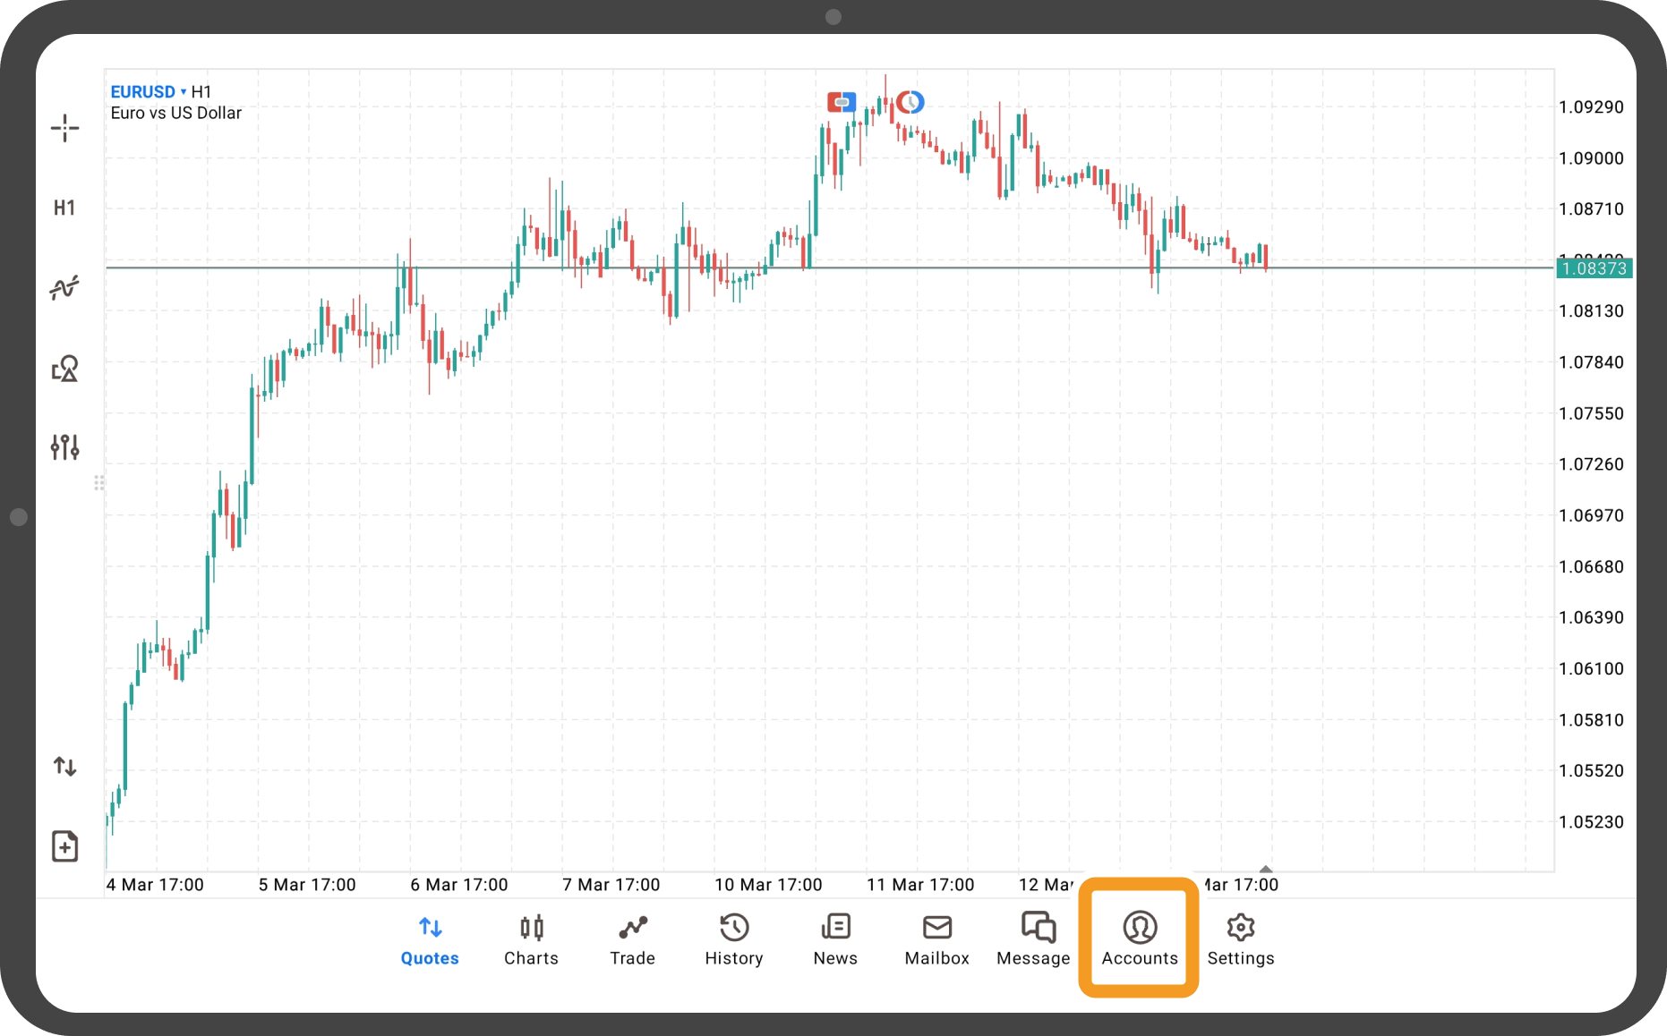Switch to the Charts tab
The width and height of the screenshot is (1667, 1036).
pos(531,939)
